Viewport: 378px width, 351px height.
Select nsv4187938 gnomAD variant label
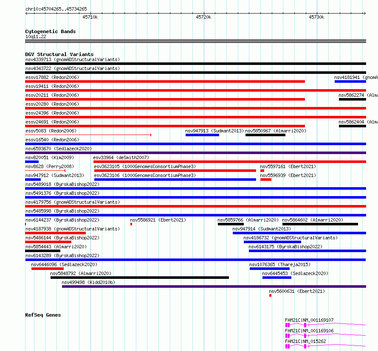[x=73, y=229]
